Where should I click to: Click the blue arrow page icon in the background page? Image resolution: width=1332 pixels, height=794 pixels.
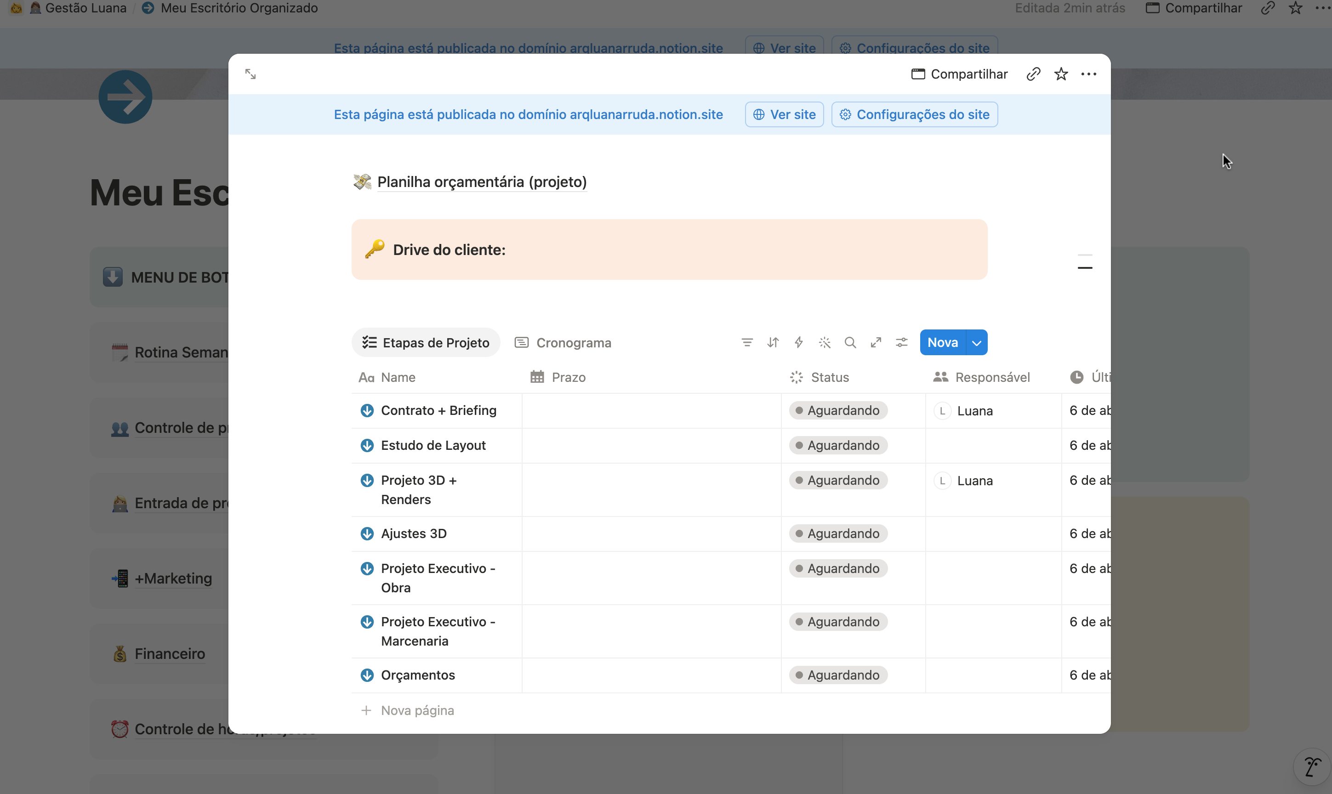[x=125, y=97]
